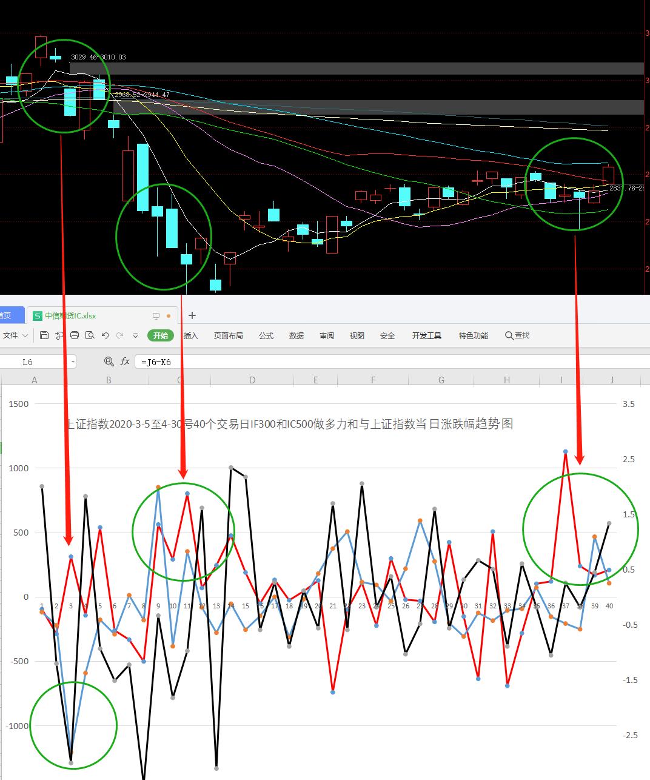Select column J header

pyautogui.click(x=612, y=380)
